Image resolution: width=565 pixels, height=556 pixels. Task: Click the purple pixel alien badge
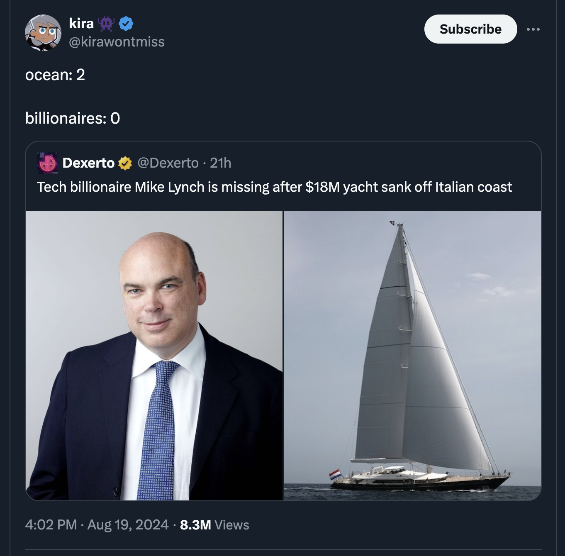(x=106, y=24)
